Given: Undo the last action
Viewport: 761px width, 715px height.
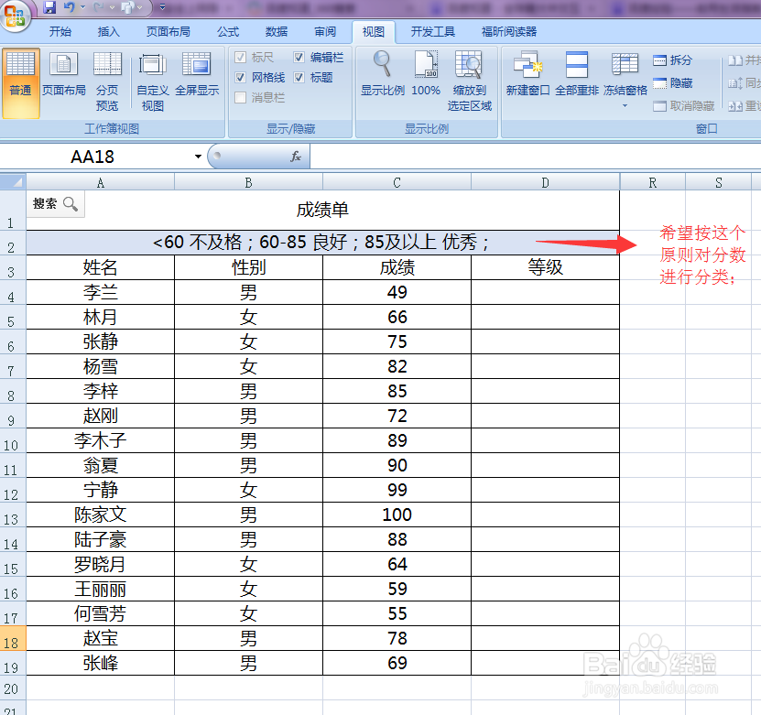Looking at the screenshot, I should click(70, 6).
